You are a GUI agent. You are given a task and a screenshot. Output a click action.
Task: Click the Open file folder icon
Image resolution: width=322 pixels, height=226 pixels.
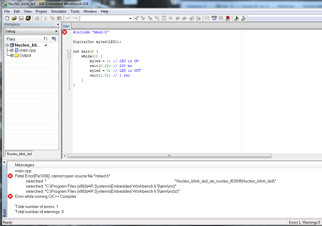pyautogui.click(x=14, y=18)
